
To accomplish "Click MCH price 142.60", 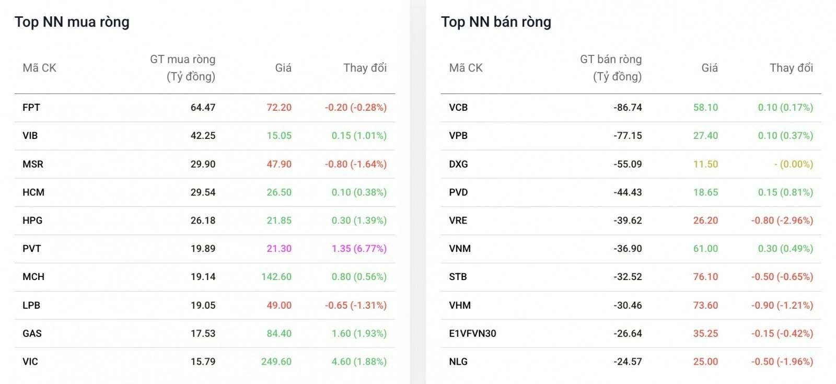I will click(276, 277).
